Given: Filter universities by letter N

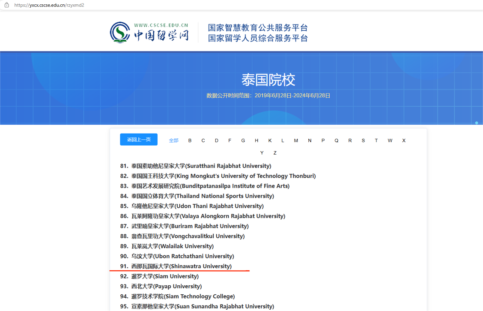Looking at the screenshot, I should click(x=310, y=141).
